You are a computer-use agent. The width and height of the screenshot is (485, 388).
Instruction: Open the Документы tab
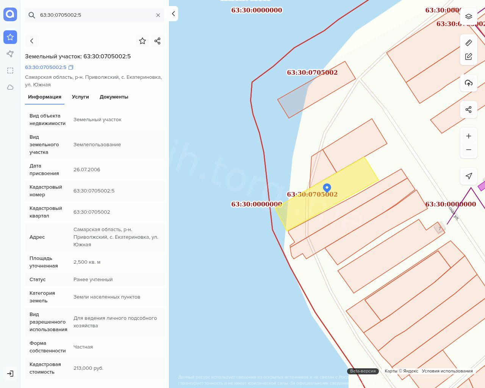click(114, 97)
